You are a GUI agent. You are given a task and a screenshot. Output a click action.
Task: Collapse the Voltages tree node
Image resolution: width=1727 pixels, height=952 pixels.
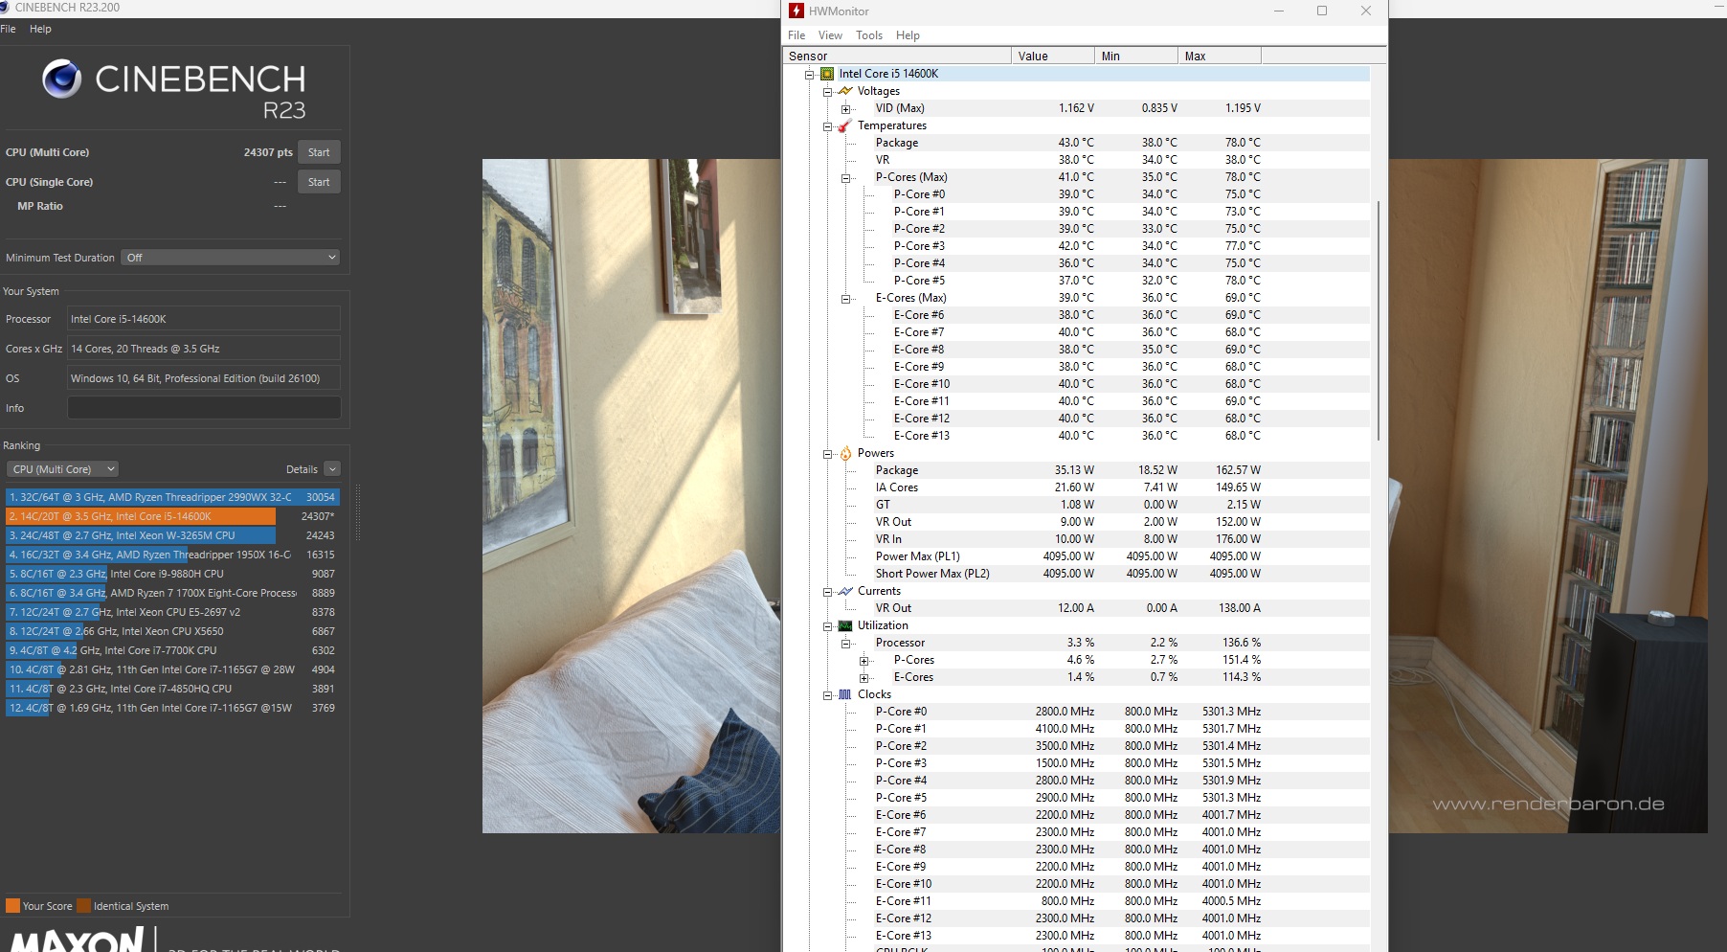coord(828,91)
